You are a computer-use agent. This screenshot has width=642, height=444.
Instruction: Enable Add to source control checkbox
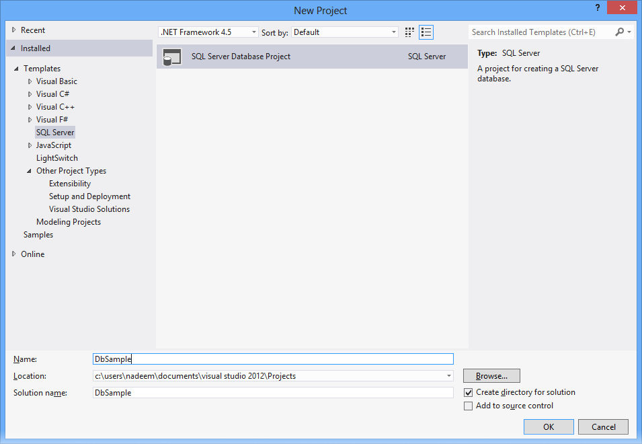tap(468, 406)
